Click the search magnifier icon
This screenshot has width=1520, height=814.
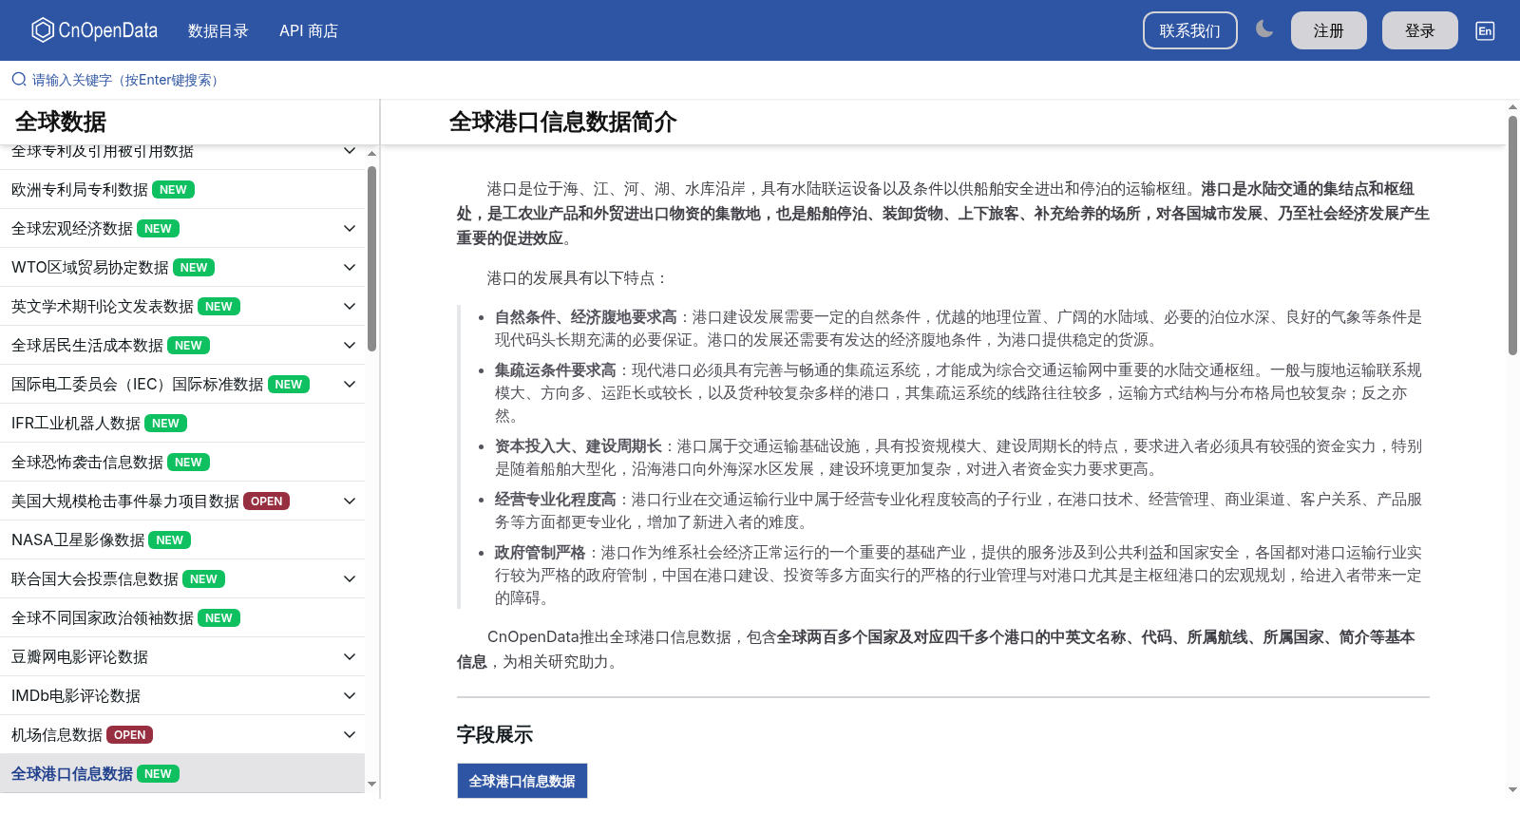(18, 80)
